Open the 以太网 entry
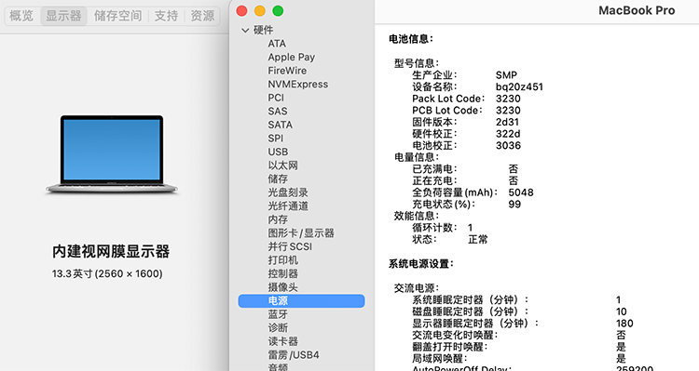The height and width of the screenshot is (371, 699). 282,166
